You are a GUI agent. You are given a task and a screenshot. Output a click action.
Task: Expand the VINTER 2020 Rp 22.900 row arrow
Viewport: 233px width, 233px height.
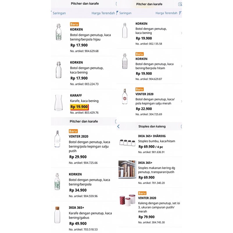click(181, 101)
